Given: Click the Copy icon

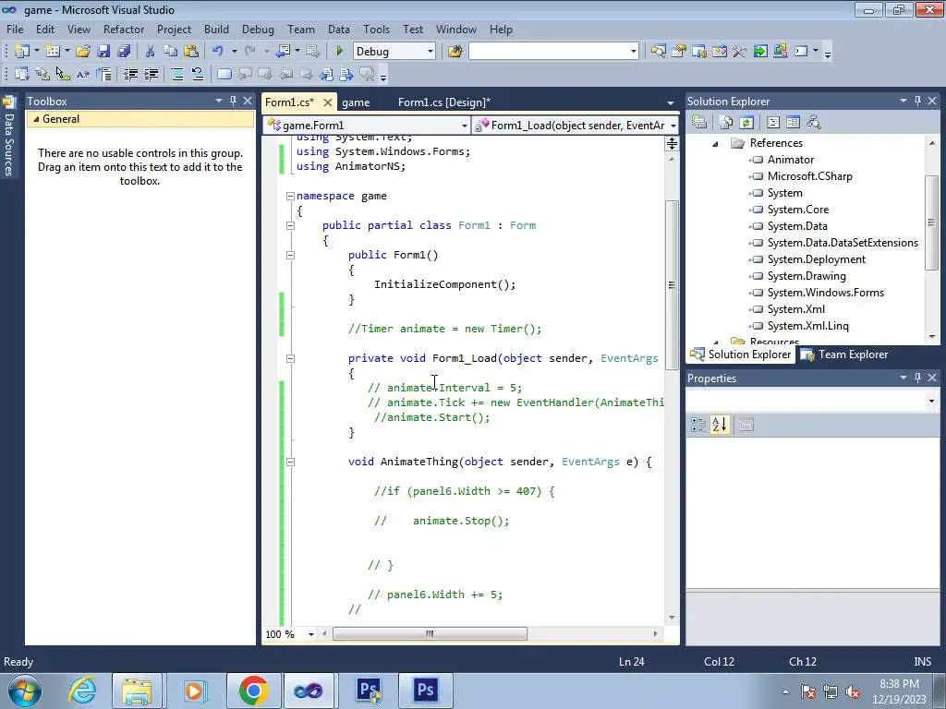Looking at the screenshot, I should tap(171, 52).
